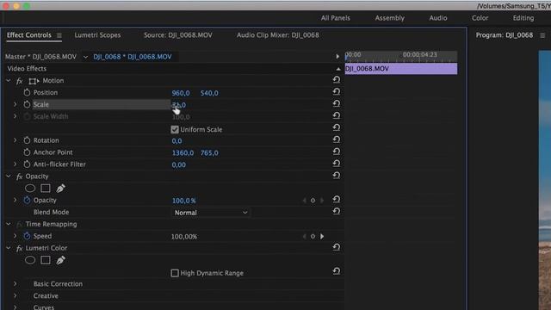The image size is (551, 310).
Task: Open the Master clip dropdown arrow
Action: click(x=85, y=57)
